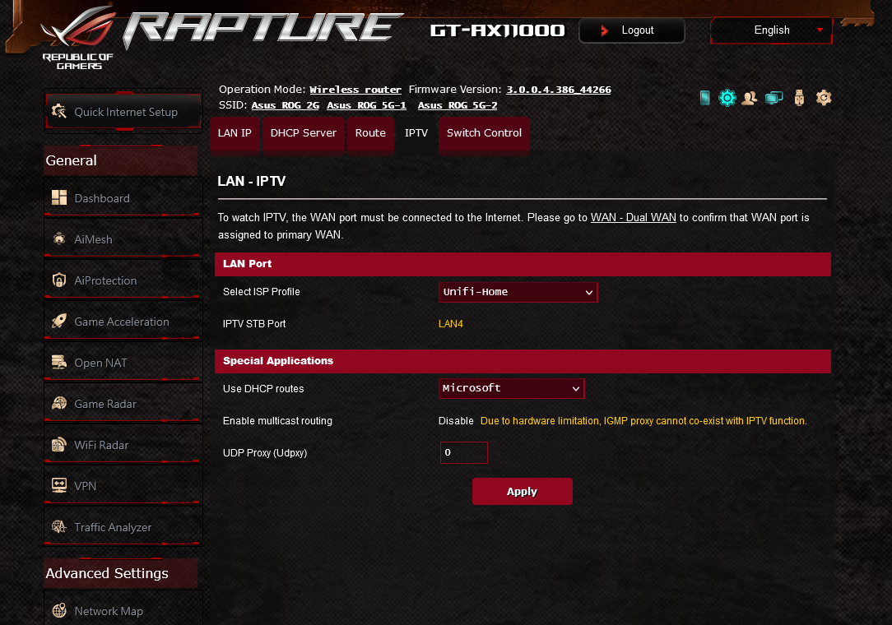Open WiFi Radar from the sidebar

pos(123,444)
